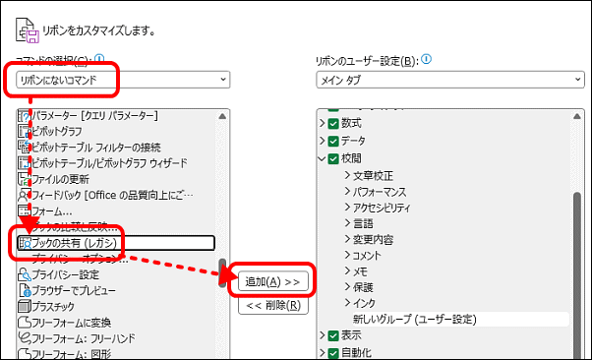This screenshot has width=592, height=360.
Task: Click the フォーム... command icon
Action: tap(25, 210)
